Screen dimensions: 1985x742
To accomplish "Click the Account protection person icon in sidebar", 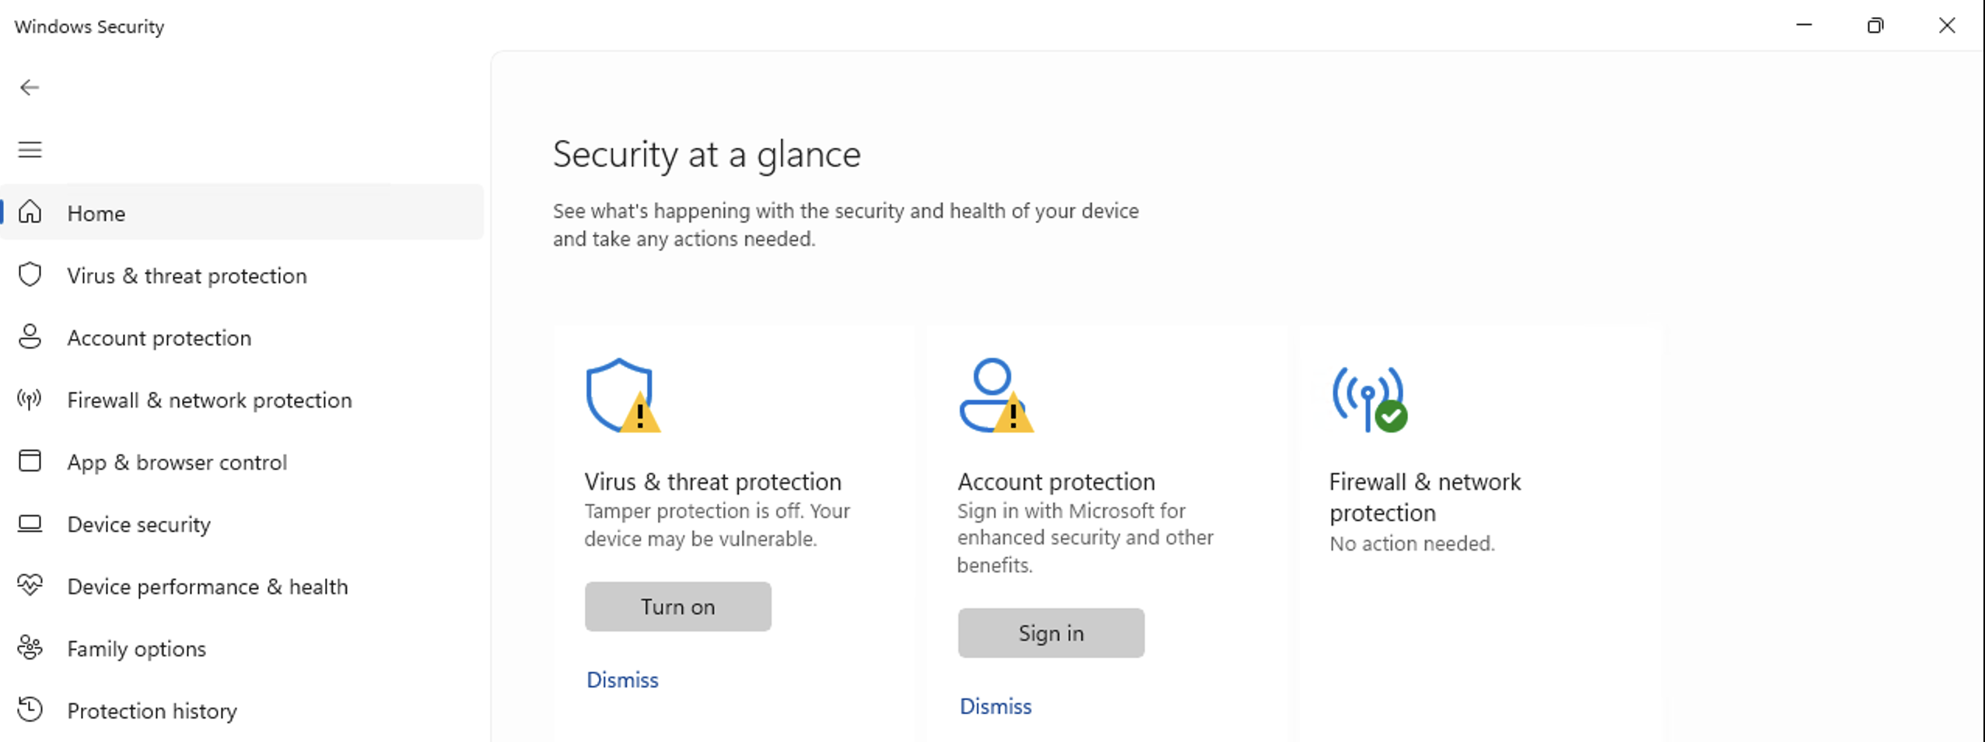I will [30, 337].
